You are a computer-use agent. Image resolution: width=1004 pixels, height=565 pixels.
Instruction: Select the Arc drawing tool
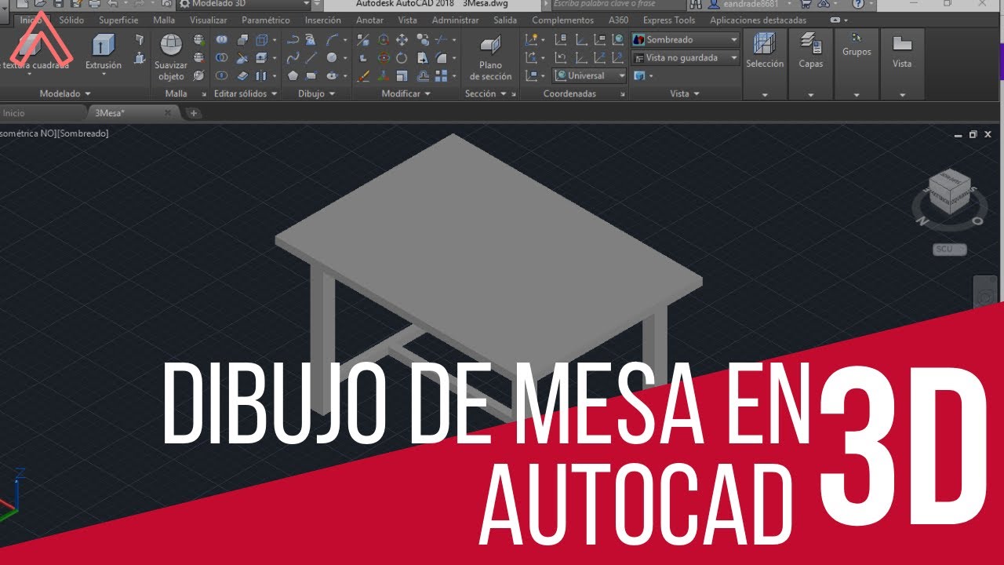click(332, 39)
